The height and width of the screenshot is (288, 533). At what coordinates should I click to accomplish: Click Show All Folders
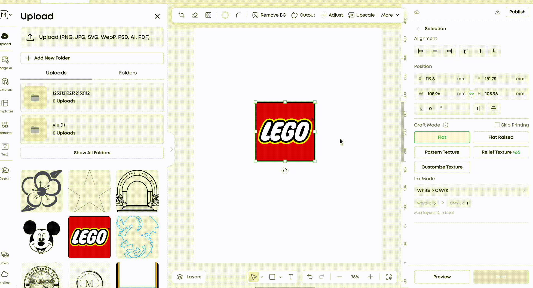(92, 153)
